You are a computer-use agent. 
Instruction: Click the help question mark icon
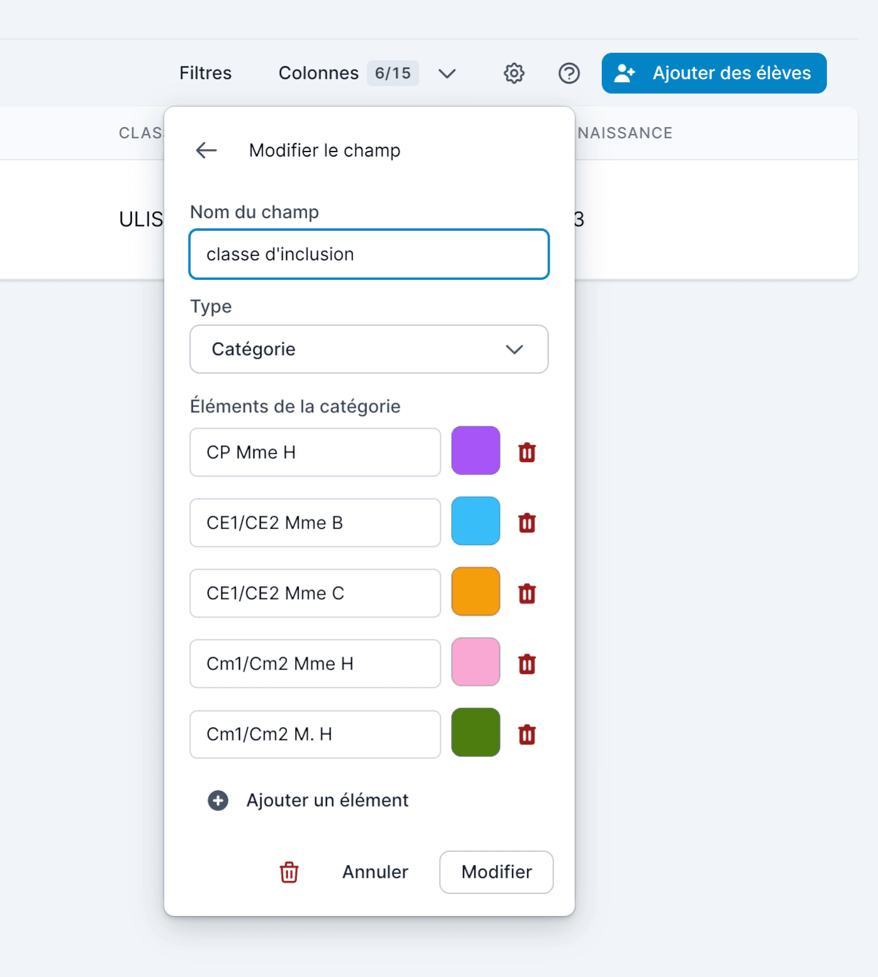(569, 74)
